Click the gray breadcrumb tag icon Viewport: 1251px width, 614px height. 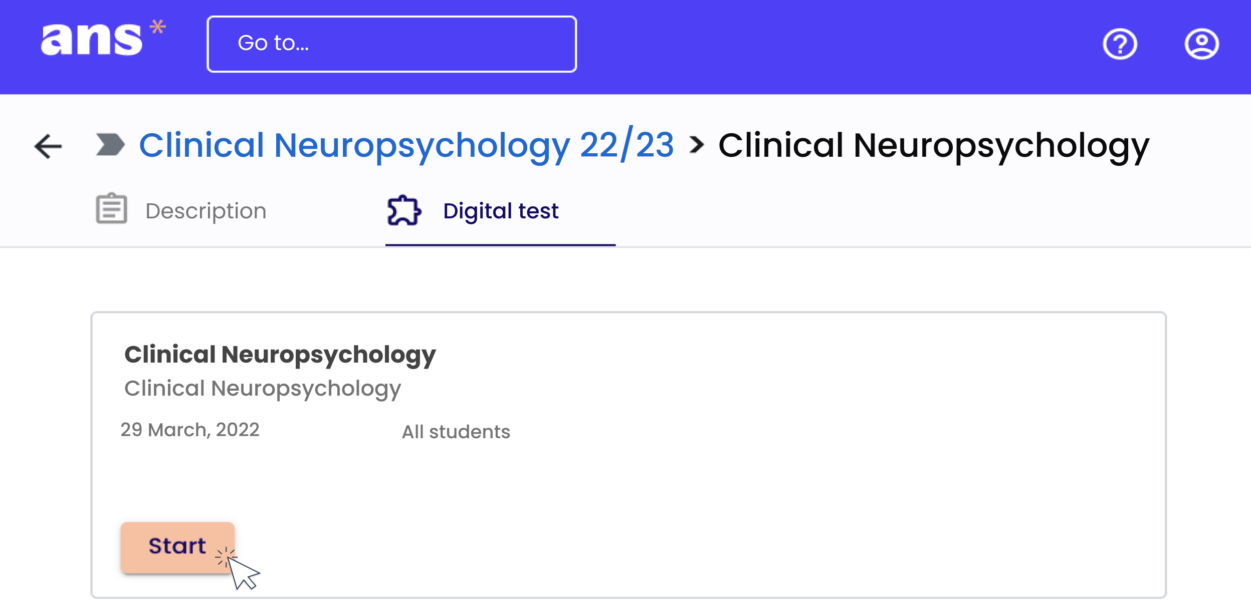pyautogui.click(x=110, y=145)
